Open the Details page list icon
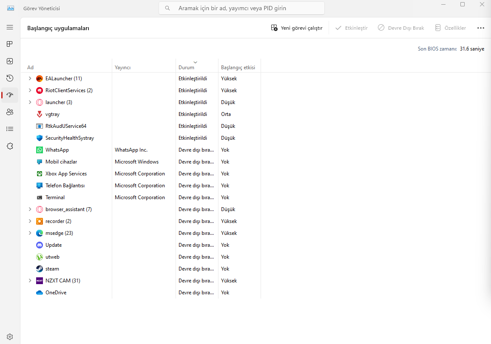491x344 pixels. click(10, 129)
